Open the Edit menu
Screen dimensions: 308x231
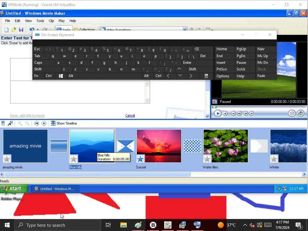pos(17,21)
